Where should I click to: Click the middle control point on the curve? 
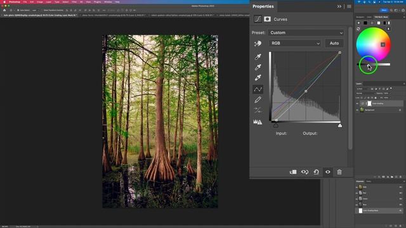[306, 91]
